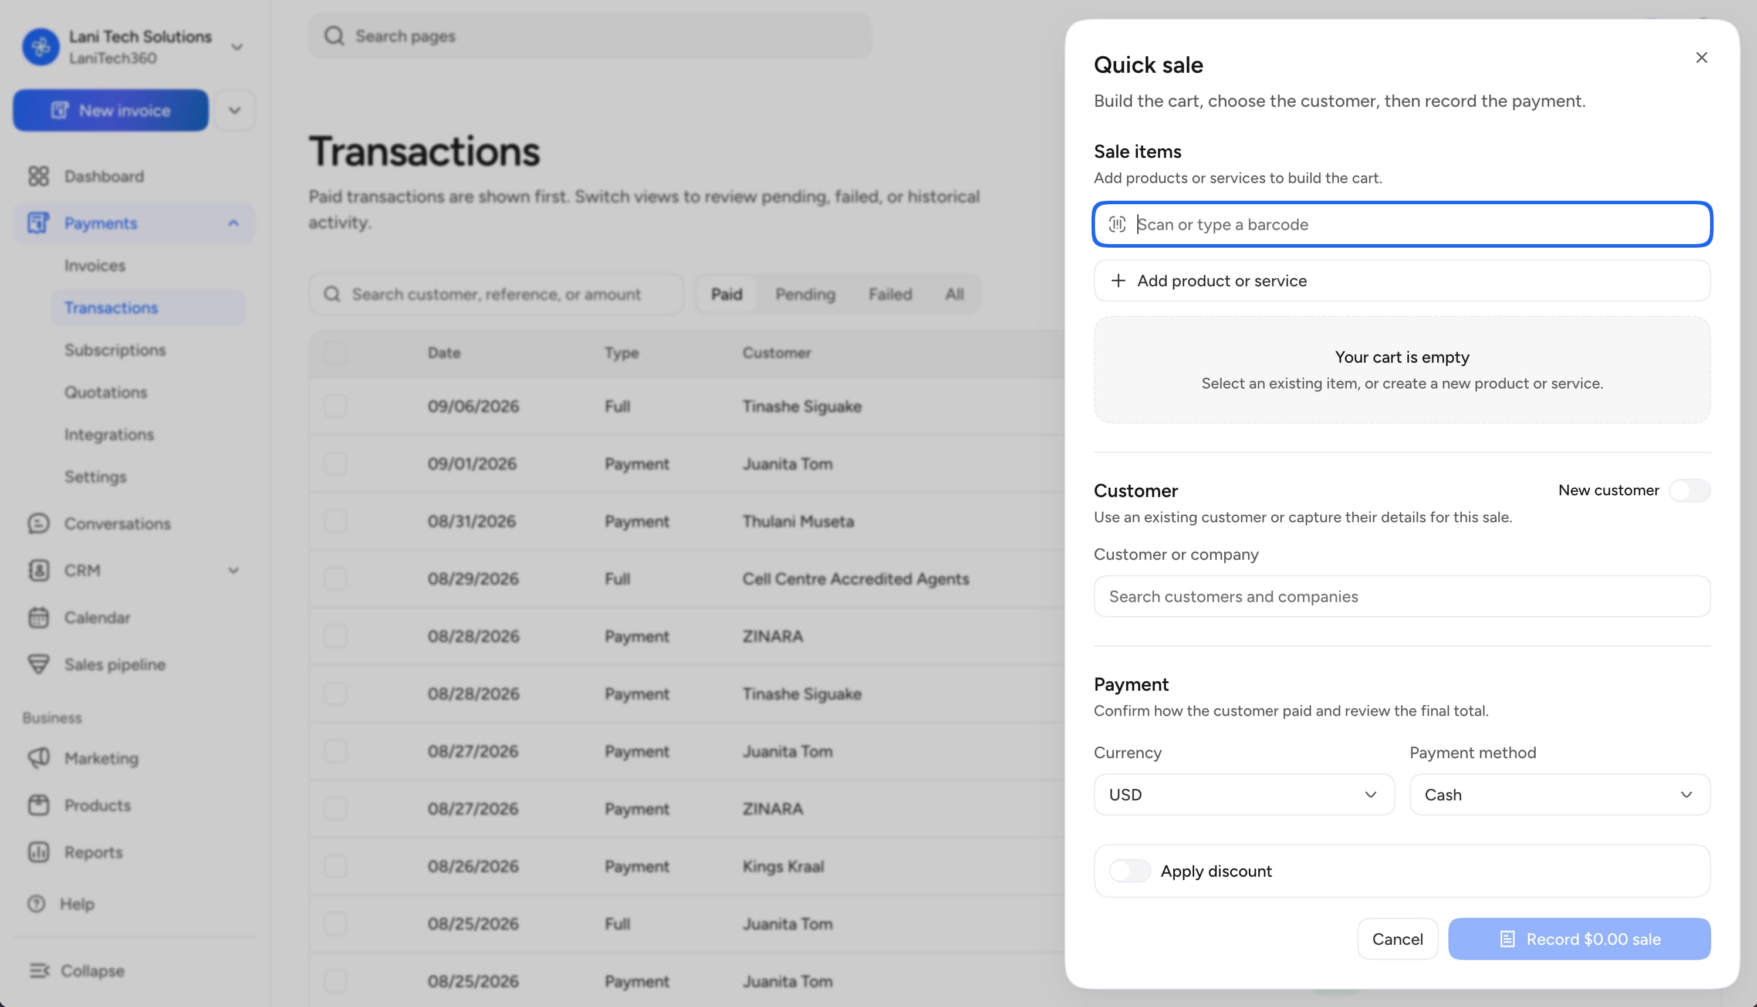The image size is (1757, 1007).
Task: Open the Payment method Cash dropdown
Action: coord(1559,795)
